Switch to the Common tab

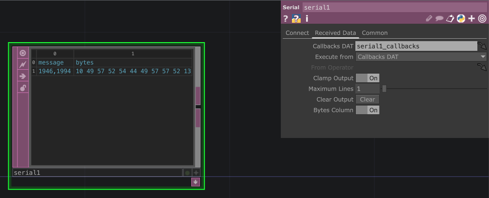coord(375,33)
